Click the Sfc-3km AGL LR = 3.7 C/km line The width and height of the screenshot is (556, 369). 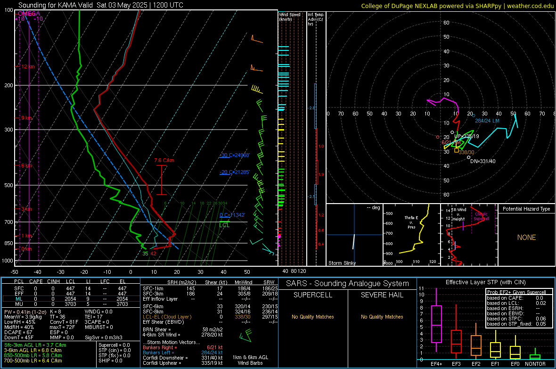(35, 345)
